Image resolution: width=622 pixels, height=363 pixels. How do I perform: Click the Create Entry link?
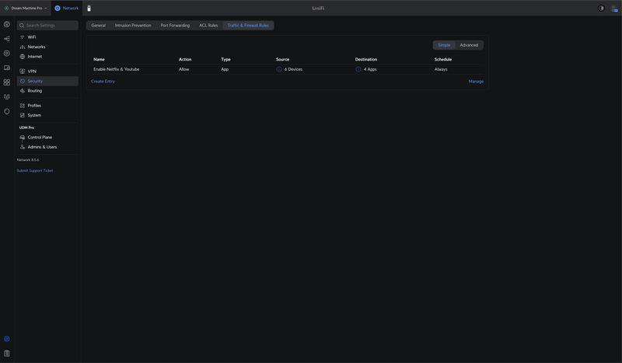103,82
